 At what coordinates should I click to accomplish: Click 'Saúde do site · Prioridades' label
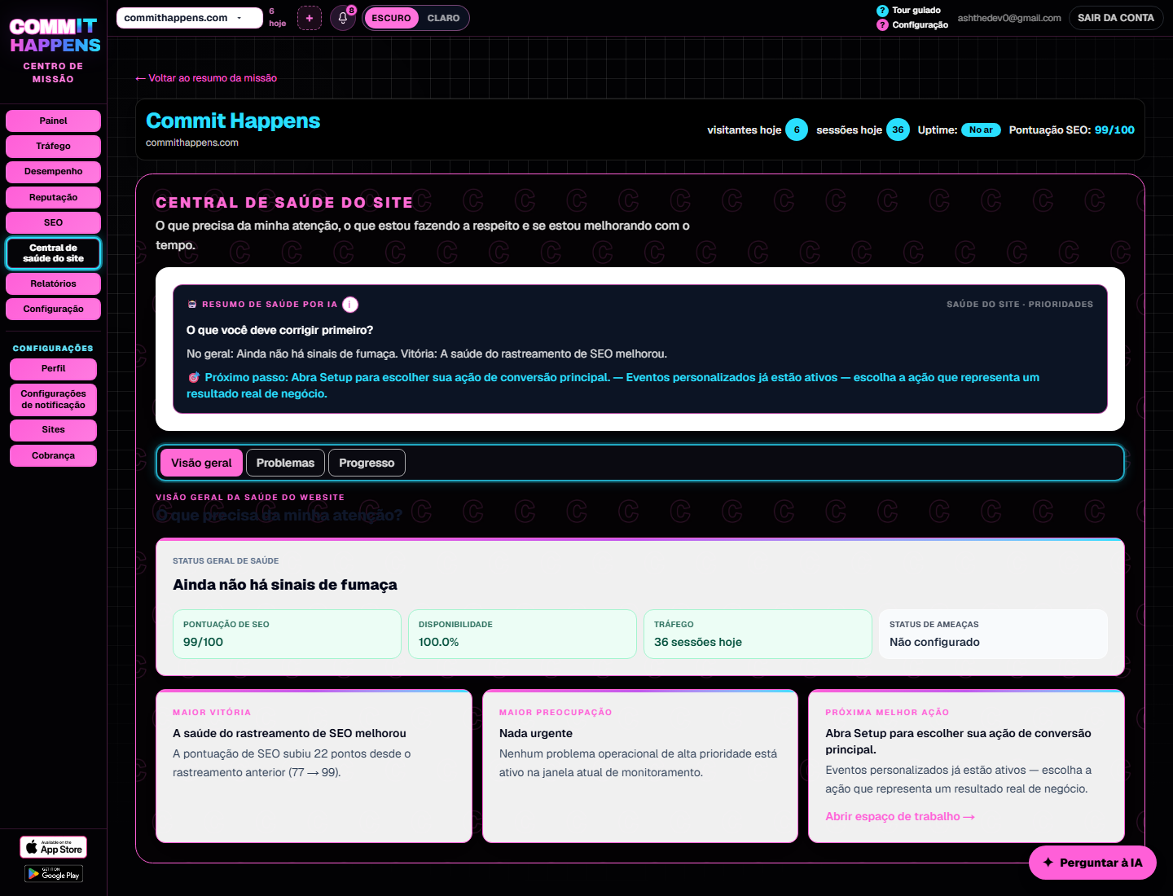[x=1020, y=305]
